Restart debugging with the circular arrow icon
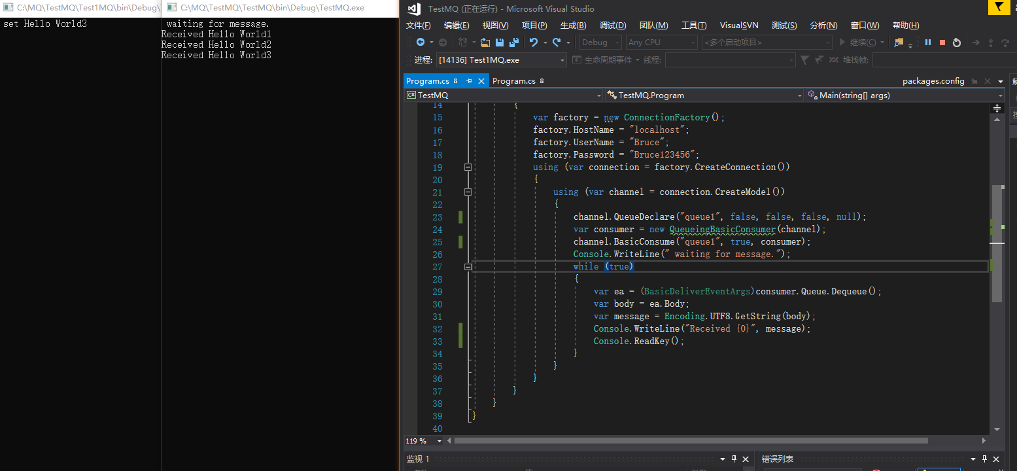The height and width of the screenshot is (471, 1017). [x=957, y=42]
